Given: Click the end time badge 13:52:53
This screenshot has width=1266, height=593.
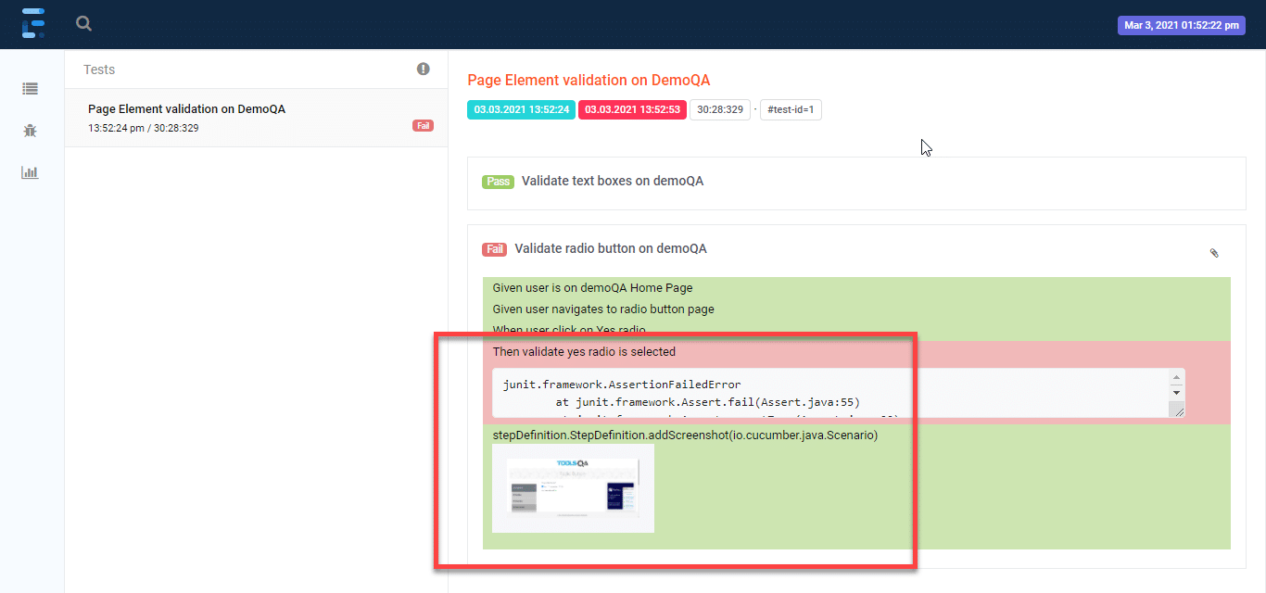Looking at the screenshot, I should coord(632,110).
